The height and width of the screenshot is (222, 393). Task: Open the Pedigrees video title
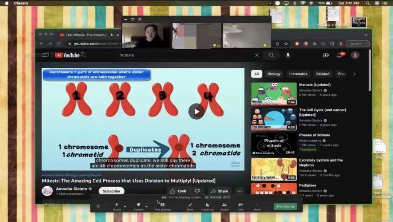307,185
